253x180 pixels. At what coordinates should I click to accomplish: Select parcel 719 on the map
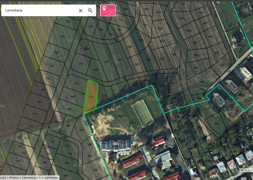pos(35,114)
